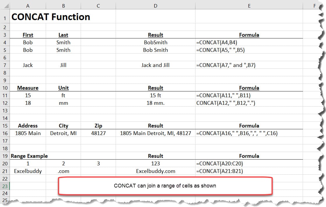Image resolution: width=326 pixels, height=207 pixels.
Task: Select the 18 mm. result cell
Action: (155, 103)
